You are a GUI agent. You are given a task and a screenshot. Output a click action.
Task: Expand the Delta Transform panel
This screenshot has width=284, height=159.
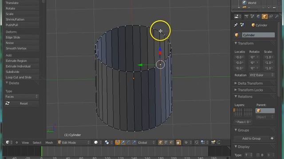coord(236,83)
